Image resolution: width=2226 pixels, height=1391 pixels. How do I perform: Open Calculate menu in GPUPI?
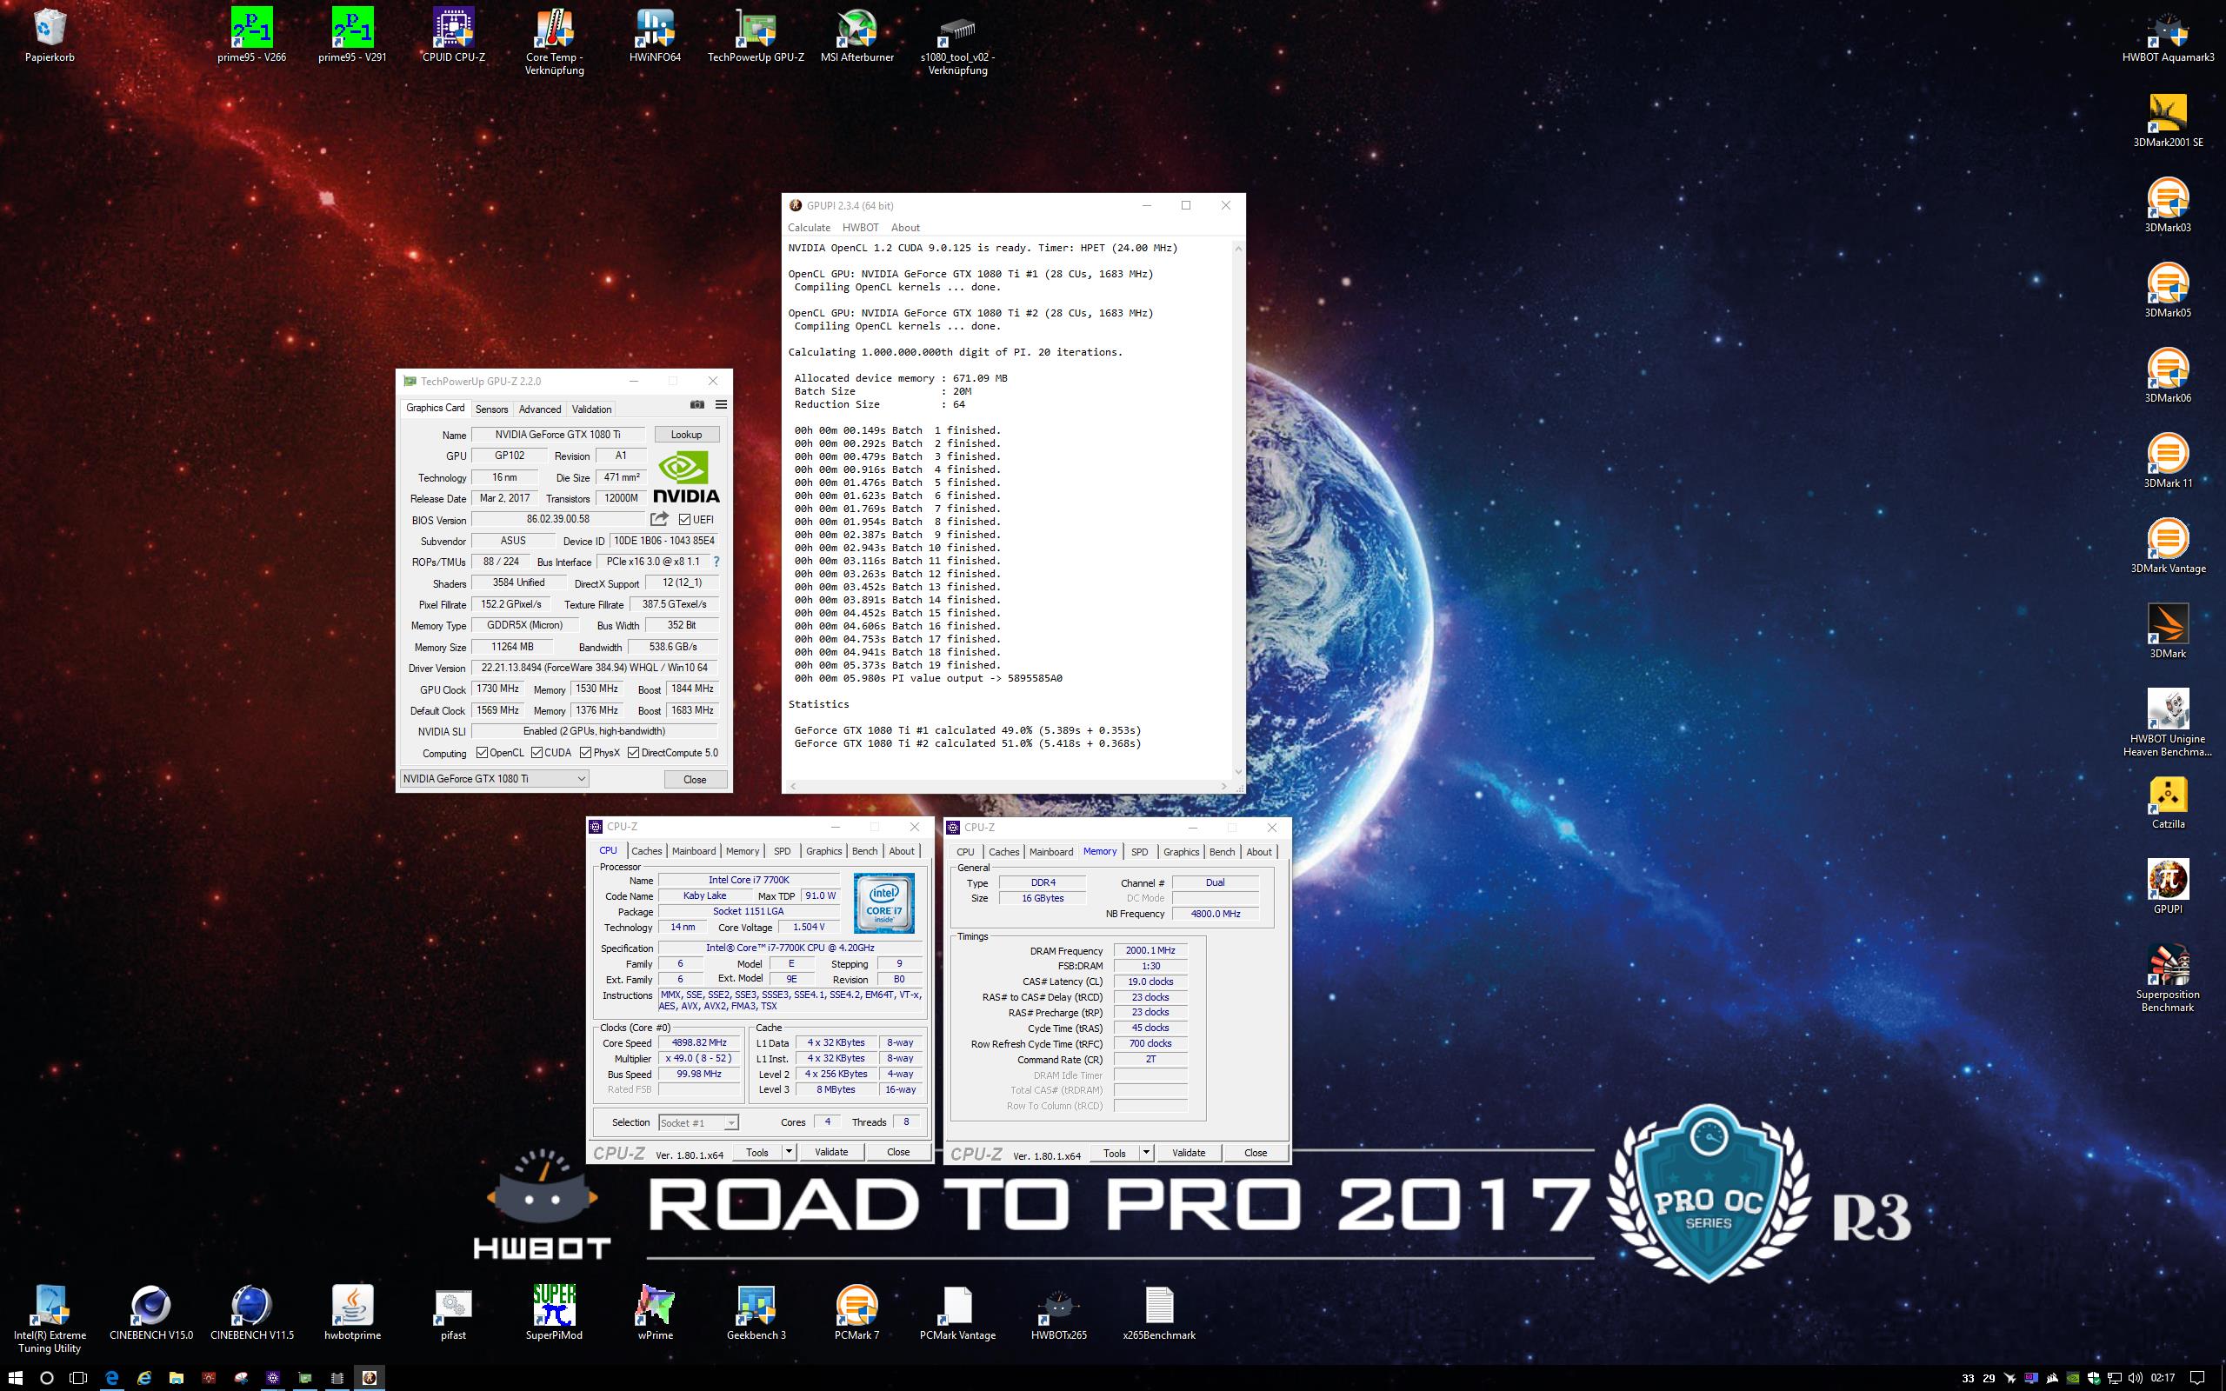[809, 227]
